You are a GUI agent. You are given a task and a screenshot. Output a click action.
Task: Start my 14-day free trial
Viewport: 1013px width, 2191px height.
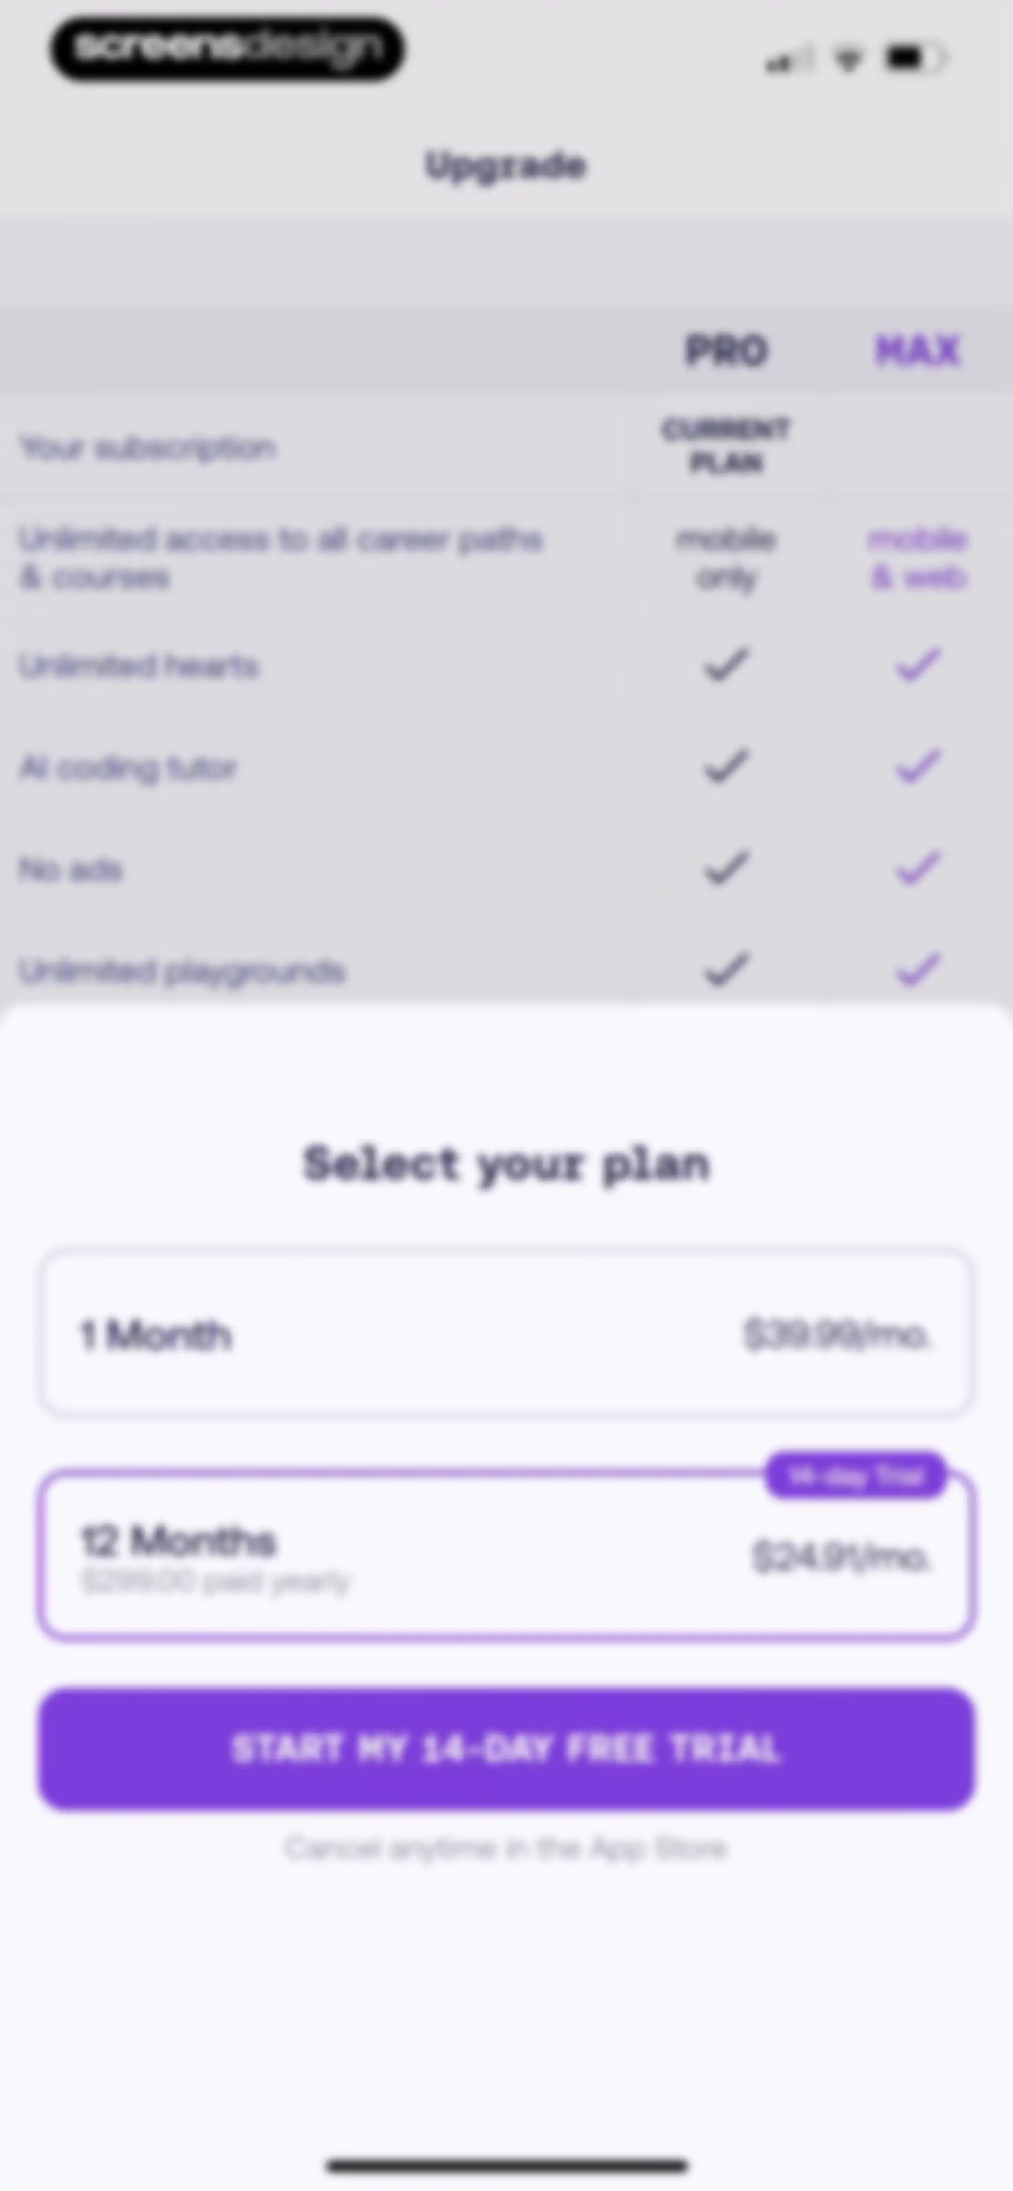(x=506, y=1749)
